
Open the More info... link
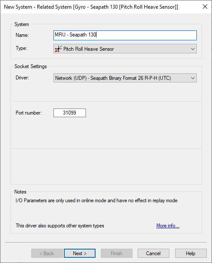168,226
